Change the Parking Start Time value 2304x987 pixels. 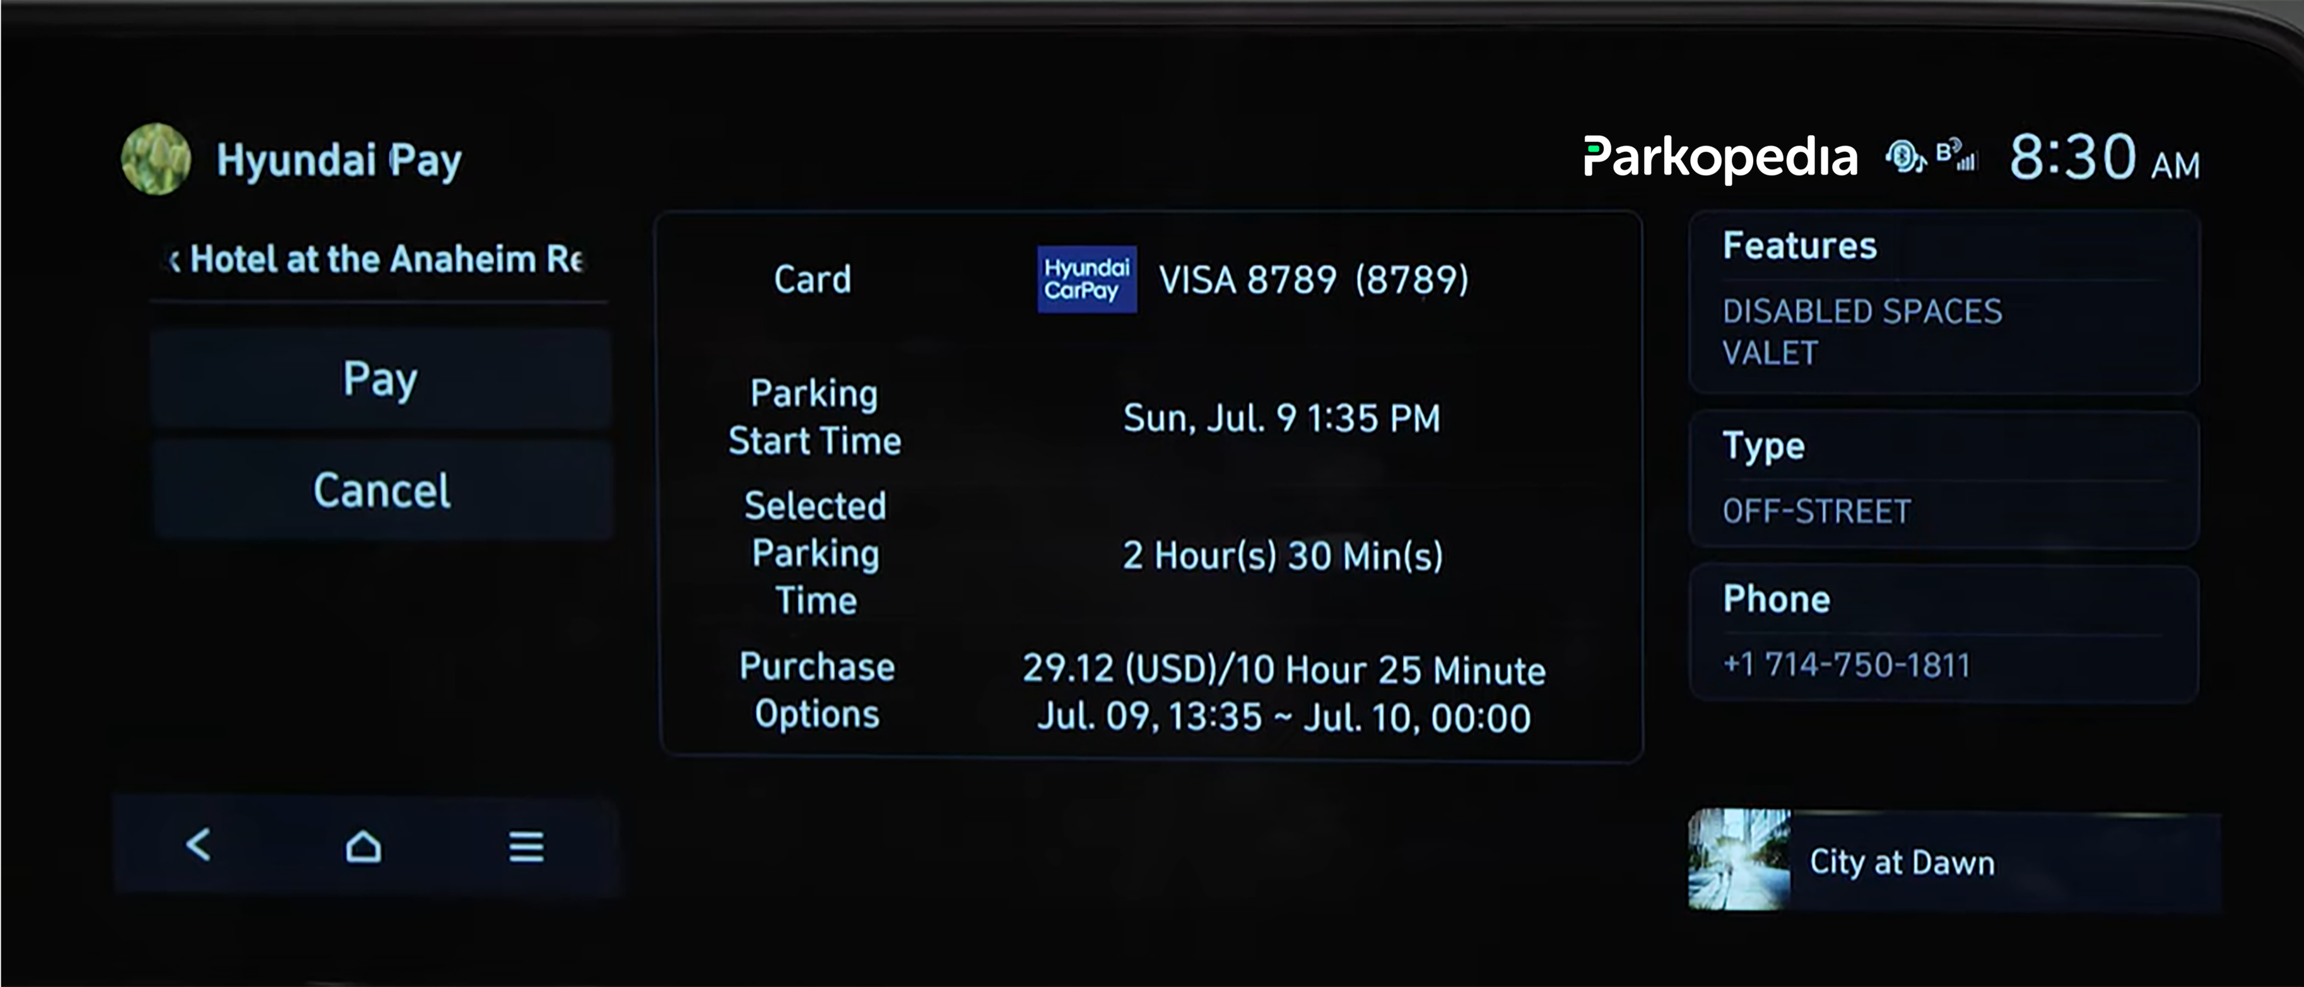pos(1281,418)
